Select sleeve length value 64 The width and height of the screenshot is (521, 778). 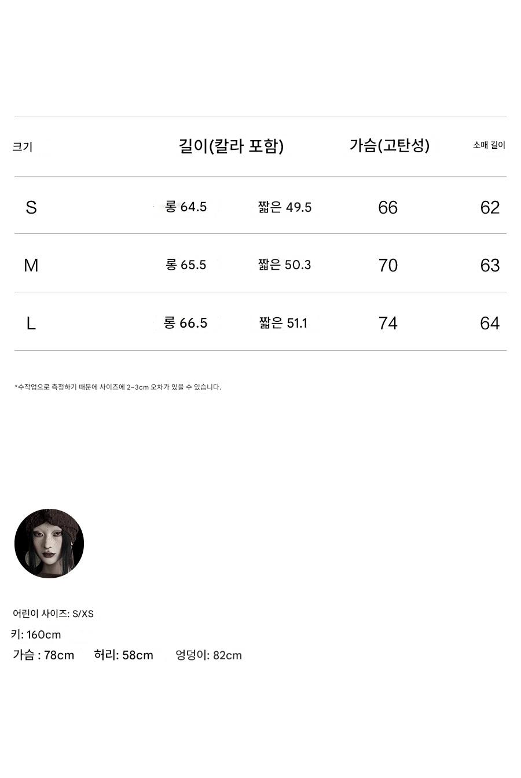pos(490,323)
